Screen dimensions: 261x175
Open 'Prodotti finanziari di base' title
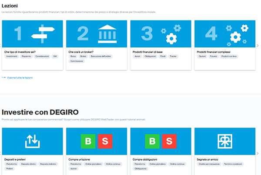tap(147, 52)
